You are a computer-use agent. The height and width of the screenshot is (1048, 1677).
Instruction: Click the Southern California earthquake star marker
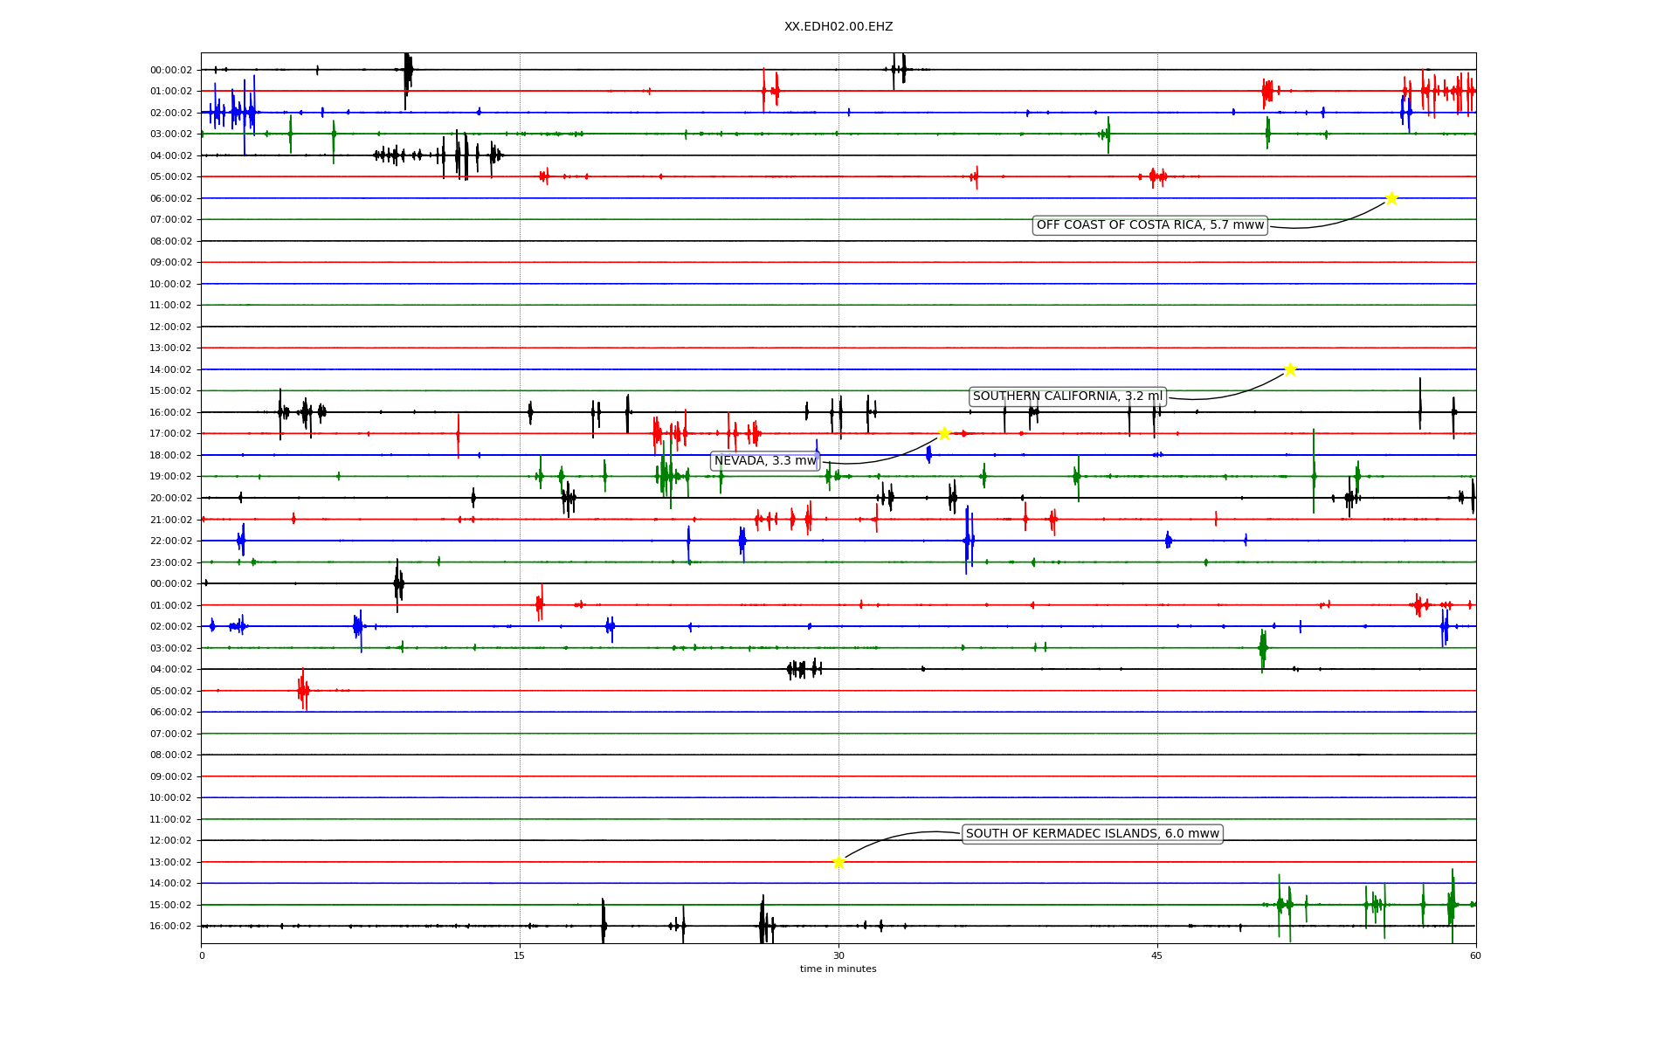(1289, 369)
